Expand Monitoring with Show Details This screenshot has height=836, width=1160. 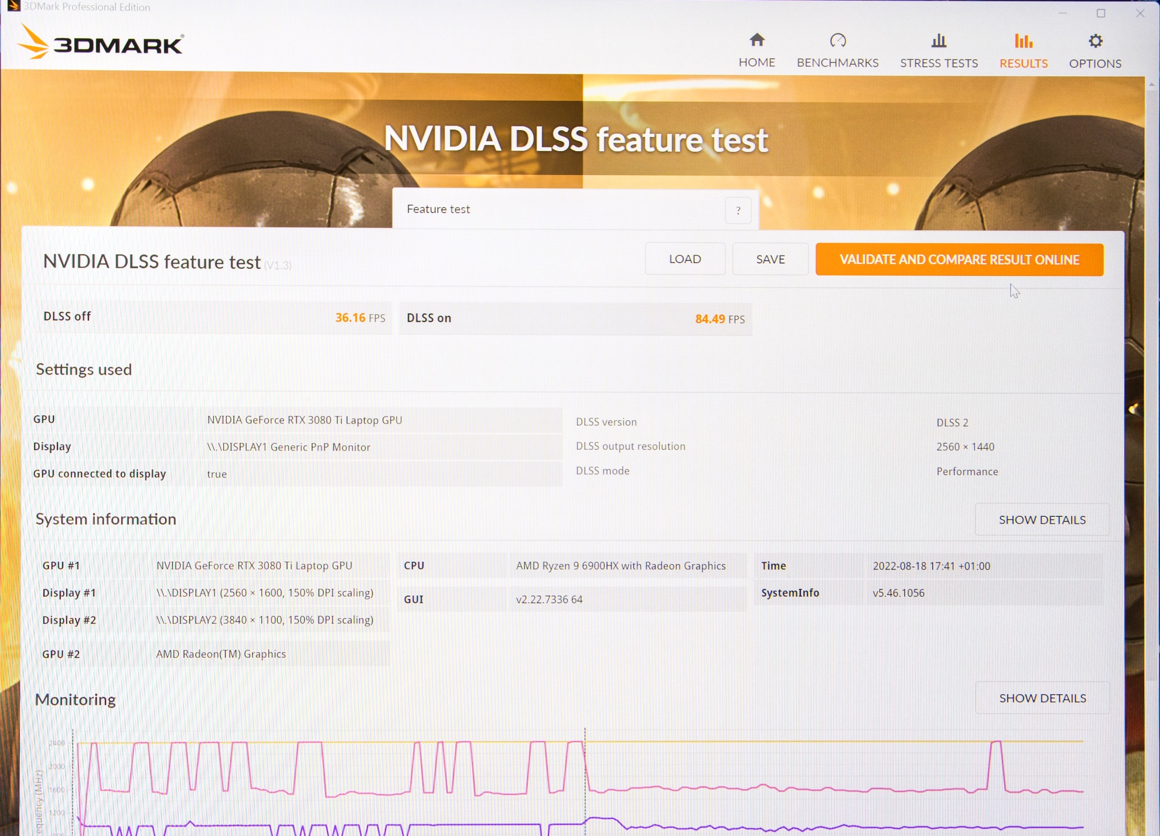[x=1042, y=698]
